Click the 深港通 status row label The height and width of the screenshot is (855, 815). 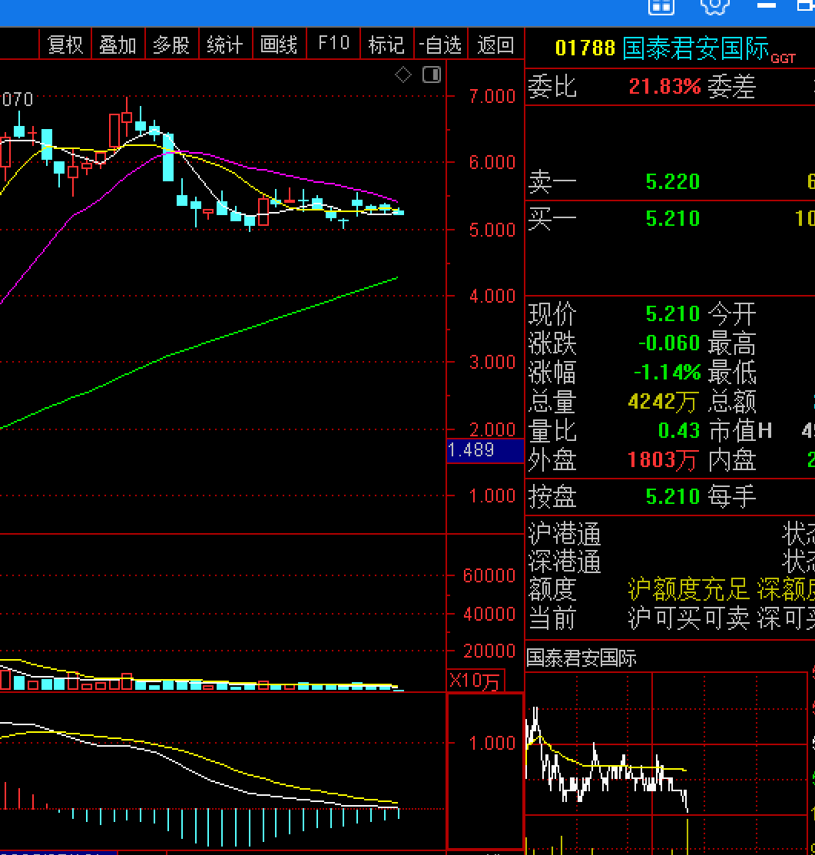[565, 562]
